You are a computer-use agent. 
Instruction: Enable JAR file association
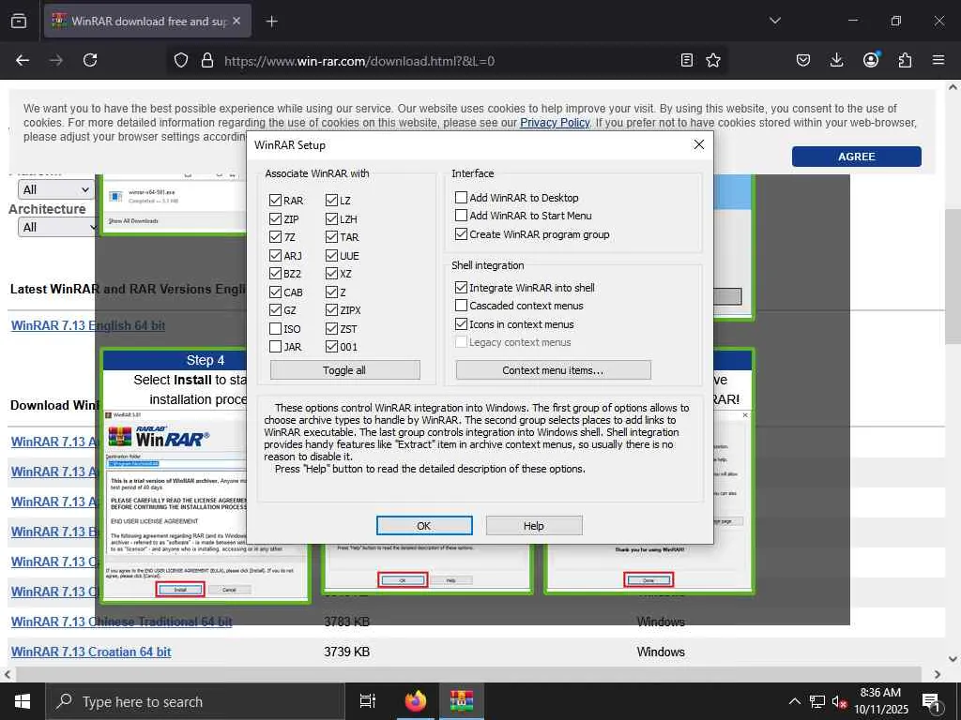[275, 347]
